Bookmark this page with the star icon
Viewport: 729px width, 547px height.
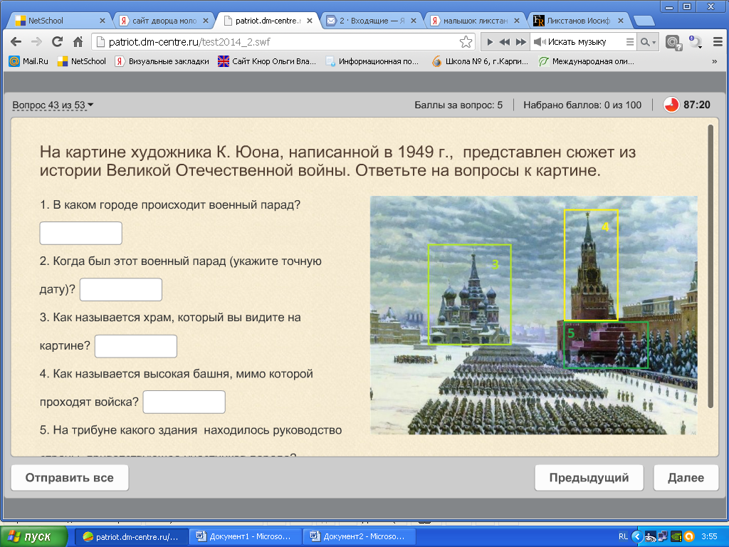[x=466, y=42]
